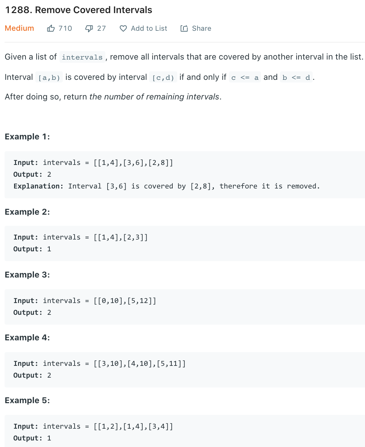The image size is (365, 447).
Task: Click the highlighted '[a,b]' code snippet
Action: 49,78
